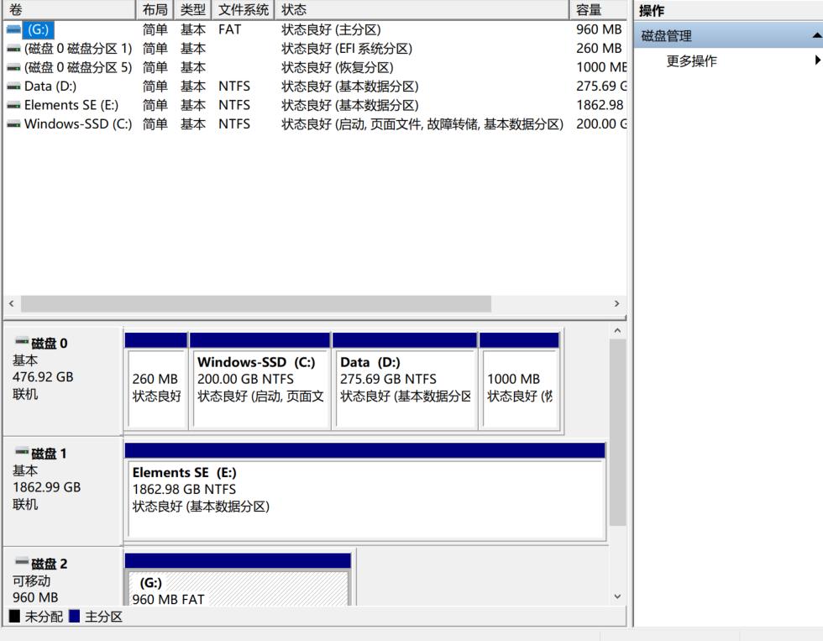Viewport: 823px width, 641px height.
Task: Click the volume icon for Data (D:)
Action: point(13,86)
